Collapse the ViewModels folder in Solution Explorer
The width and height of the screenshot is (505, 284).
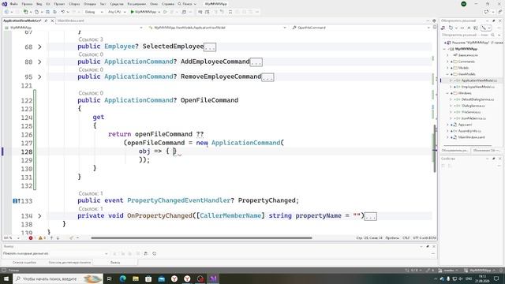pos(447,74)
